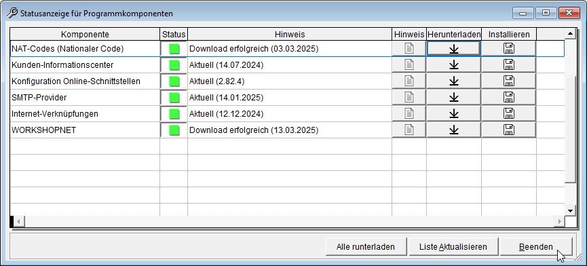Click the Herunterladen column header
This screenshot has height=266, width=587.
(454, 35)
